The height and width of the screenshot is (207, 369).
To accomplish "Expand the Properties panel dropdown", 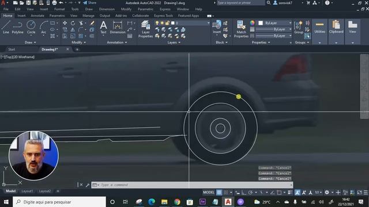I will (x=261, y=43).
